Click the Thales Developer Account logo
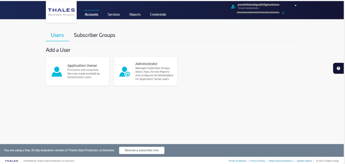Image resolution: width=345 pixels, height=164 pixels. coord(61,12)
